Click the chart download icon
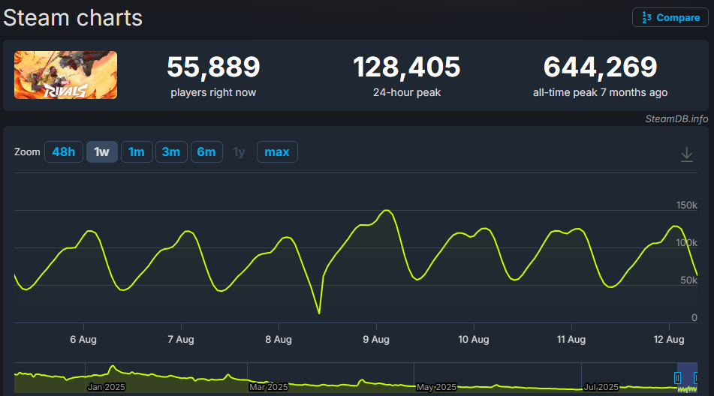 coord(687,154)
